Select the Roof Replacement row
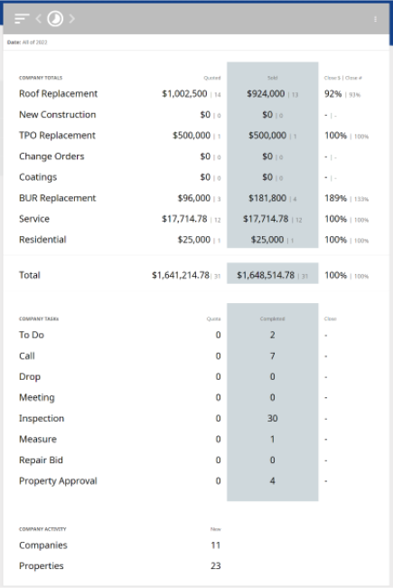Viewport: 393px width, 588px height. click(194, 94)
